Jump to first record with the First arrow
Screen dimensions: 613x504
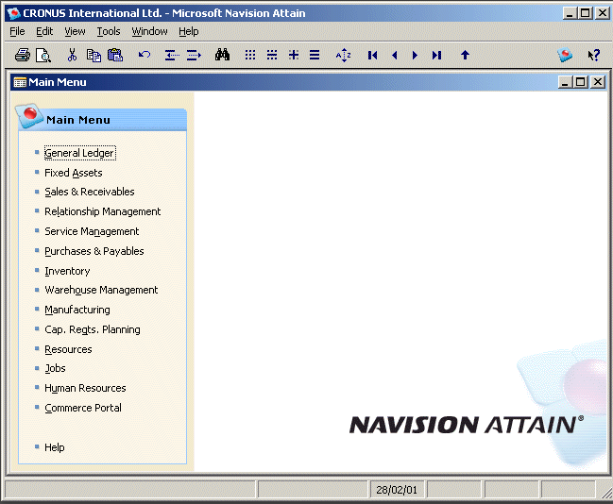pyautogui.click(x=373, y=55)
